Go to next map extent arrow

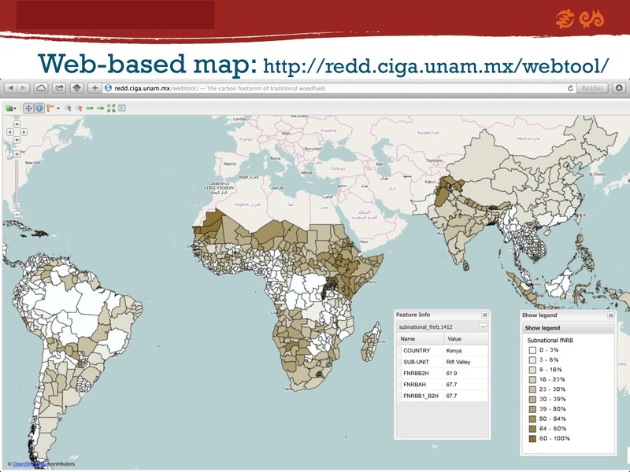[x=100, y=108]
